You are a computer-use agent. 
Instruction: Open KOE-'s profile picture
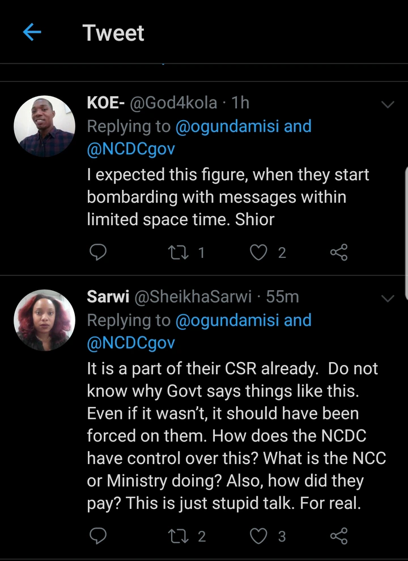tap(44, 126)
